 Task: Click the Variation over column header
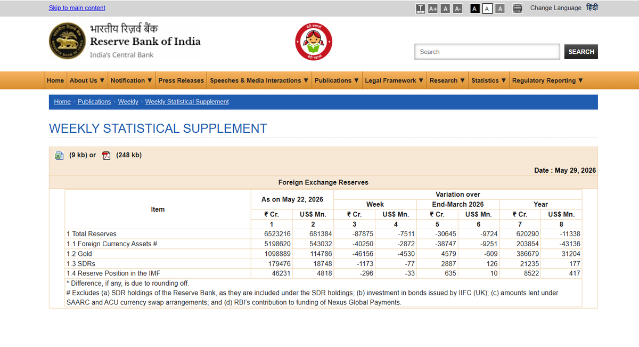[x=458, y=195]
